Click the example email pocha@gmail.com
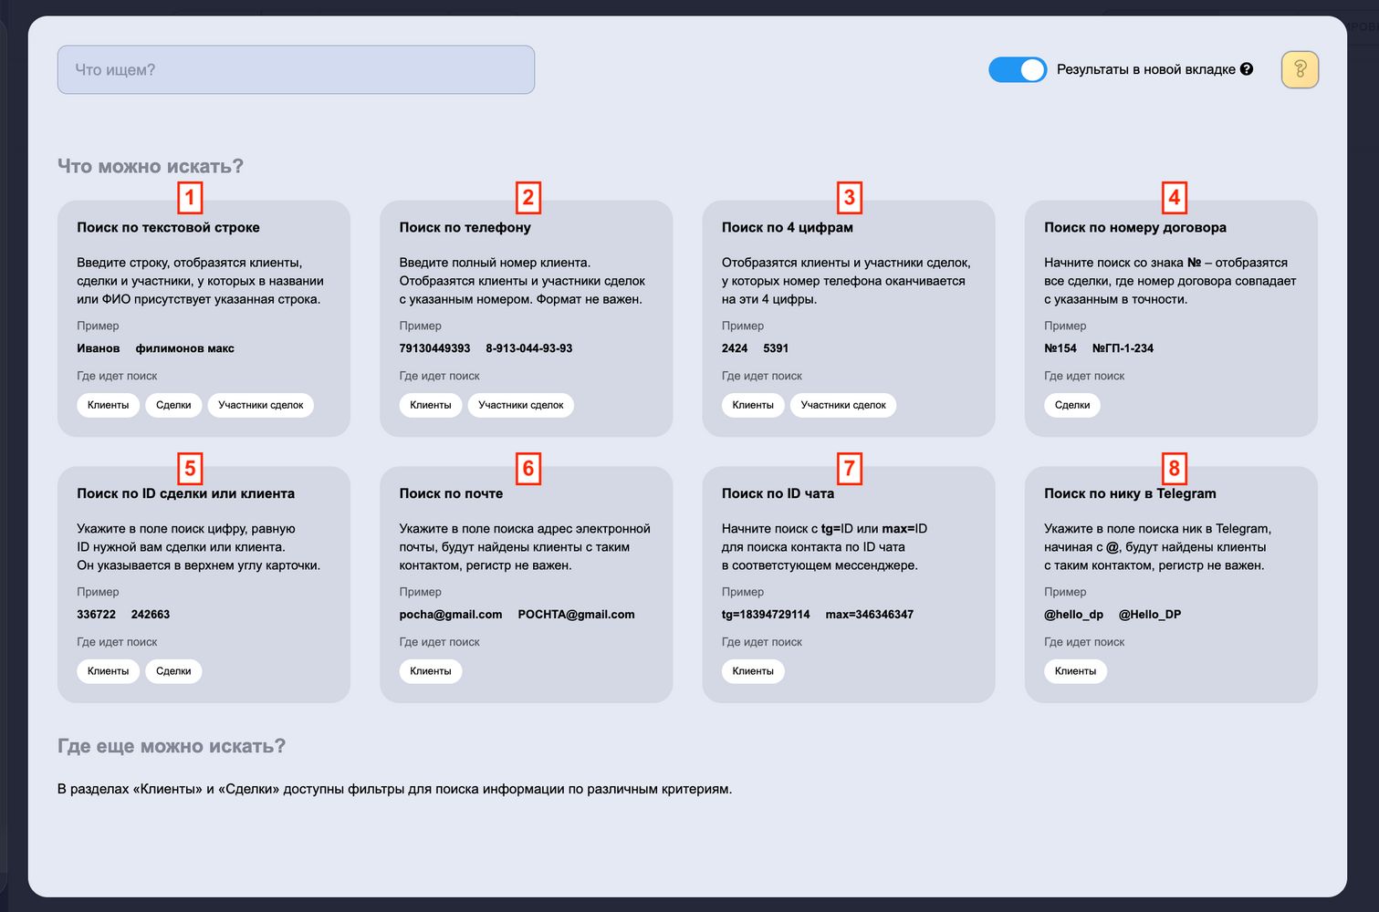Viewport: 1379px width, 912px height. pyautogui.click(x=451, y=615)
